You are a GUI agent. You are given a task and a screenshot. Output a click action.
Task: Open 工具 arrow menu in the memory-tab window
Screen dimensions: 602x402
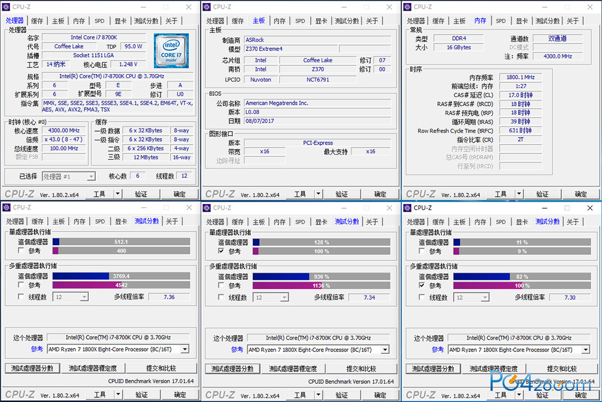pos(519,194)
